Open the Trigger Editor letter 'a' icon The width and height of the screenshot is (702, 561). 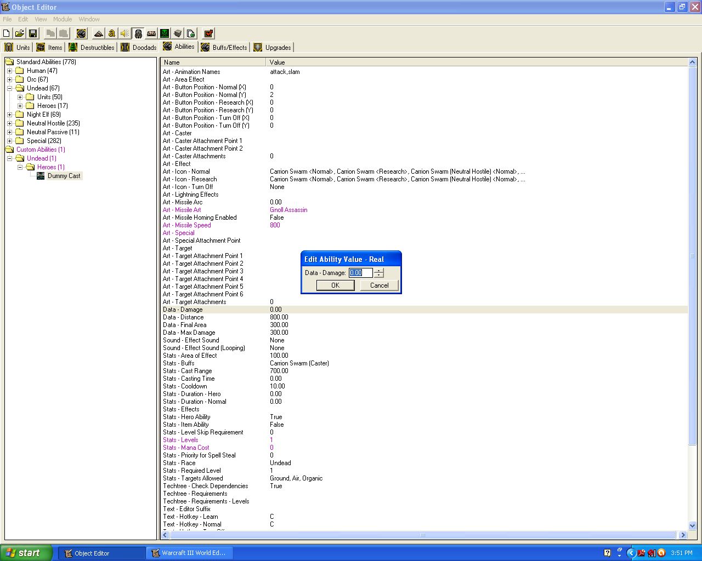point(112,33)
